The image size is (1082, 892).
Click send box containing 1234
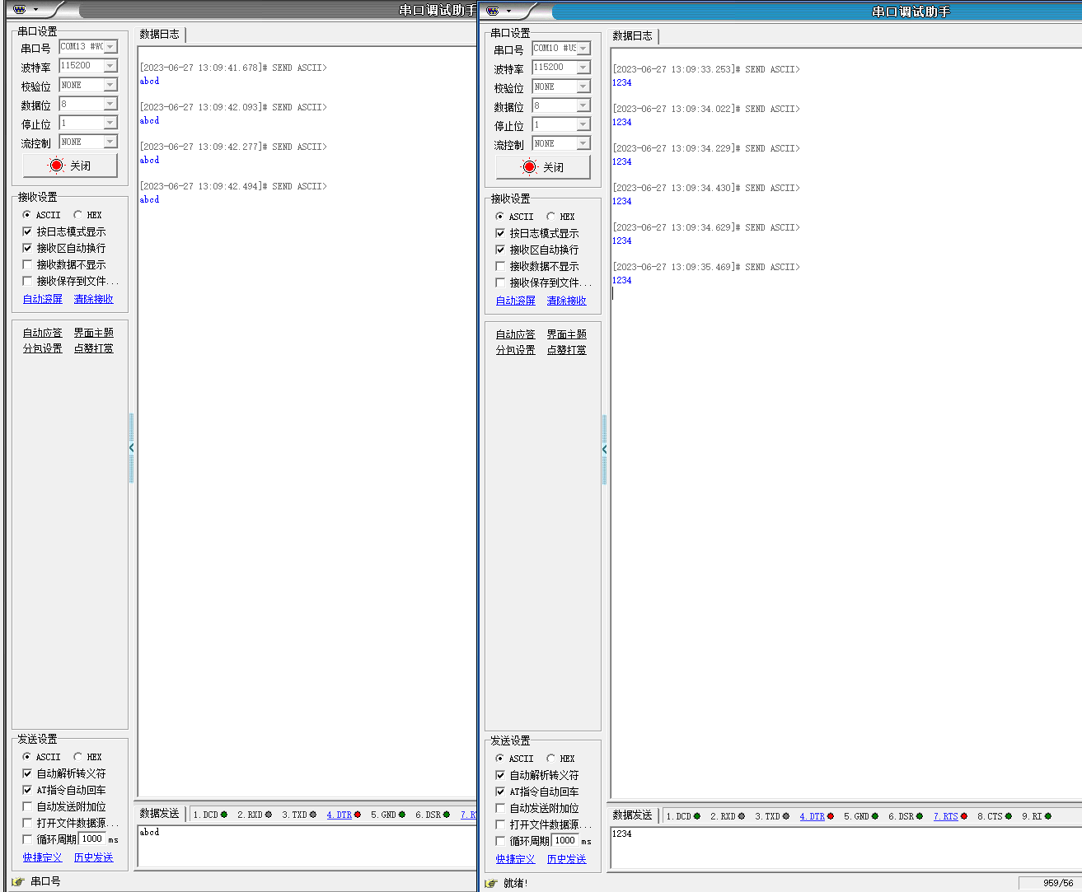coord(845,848)
